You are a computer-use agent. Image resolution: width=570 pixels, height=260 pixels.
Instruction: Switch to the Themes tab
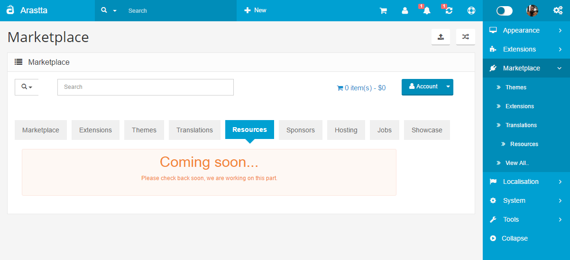[x=144, y=130]
